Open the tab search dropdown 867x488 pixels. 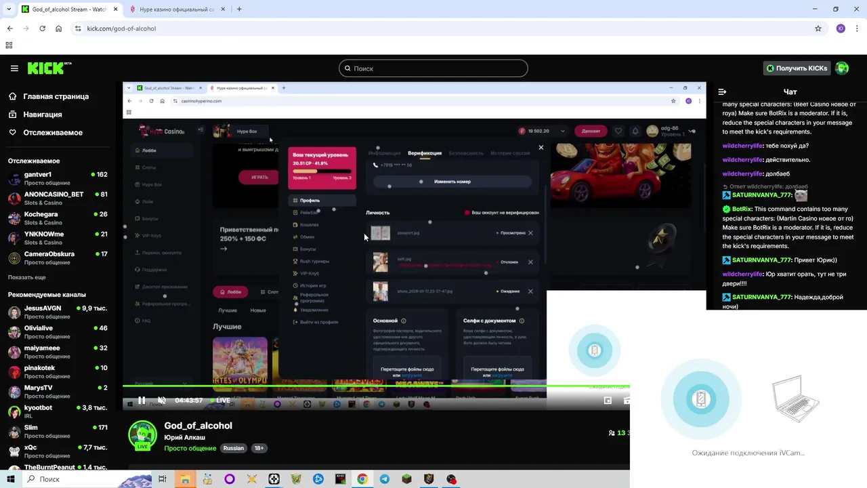[x=9, y=9]
